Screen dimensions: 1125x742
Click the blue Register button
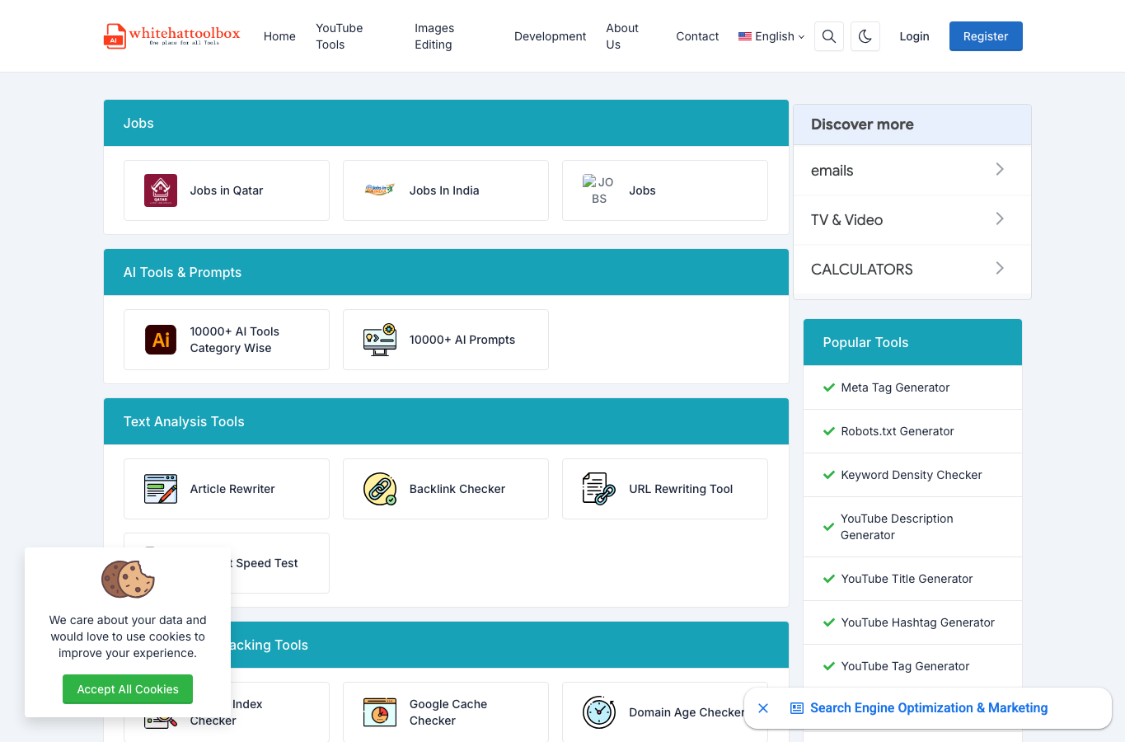click(986, 36)
